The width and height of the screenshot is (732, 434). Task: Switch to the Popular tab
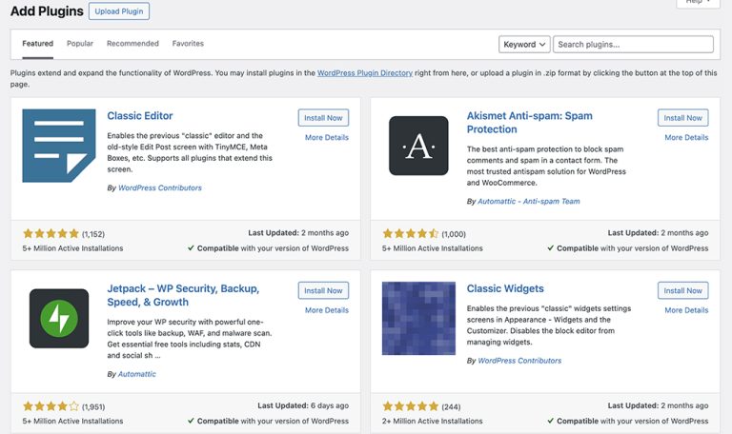(x=80, y=44)
